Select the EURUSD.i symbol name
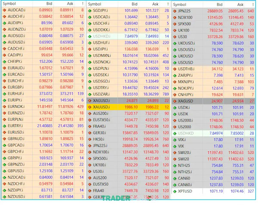The image size is (258, 205). pyautogui.click(x=16, y=132)
